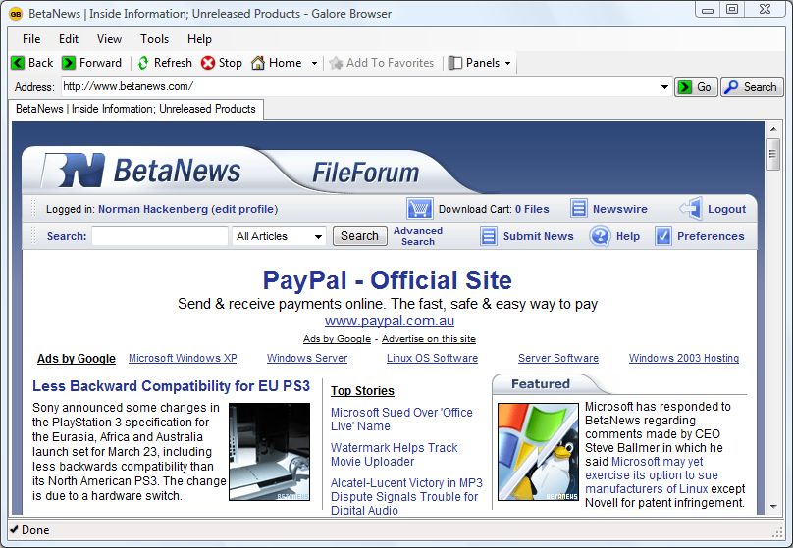This screenshot has width=793, height=548.
Task: Open the address bar history dropdown
Action: (664, 87)
